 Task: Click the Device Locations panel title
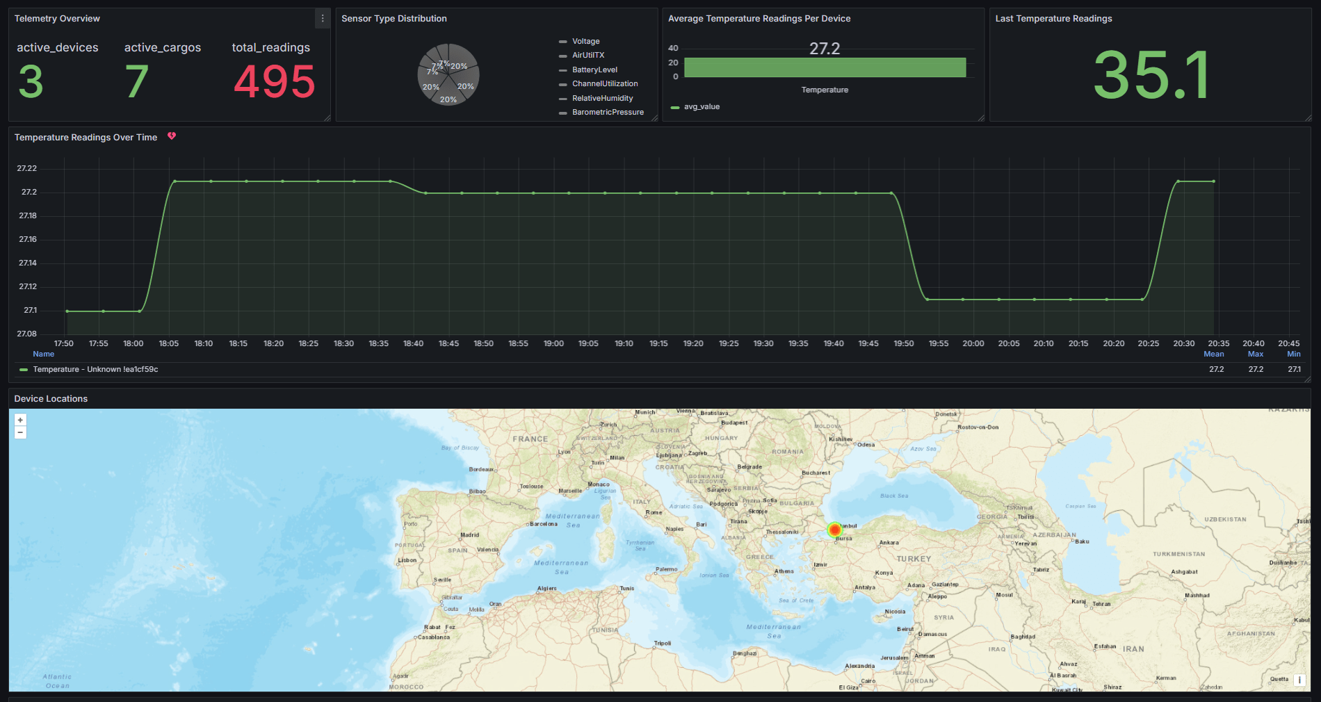pos(51,399)
